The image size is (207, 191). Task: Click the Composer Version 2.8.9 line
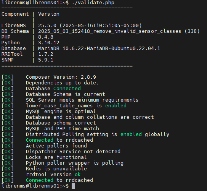click(61, 77)
